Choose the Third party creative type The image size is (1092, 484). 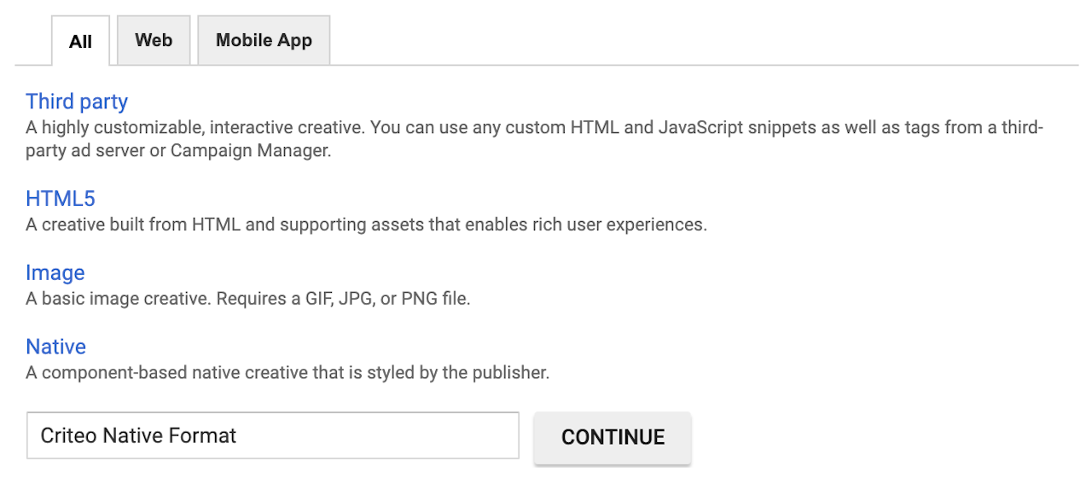click(x=77, y=102)
